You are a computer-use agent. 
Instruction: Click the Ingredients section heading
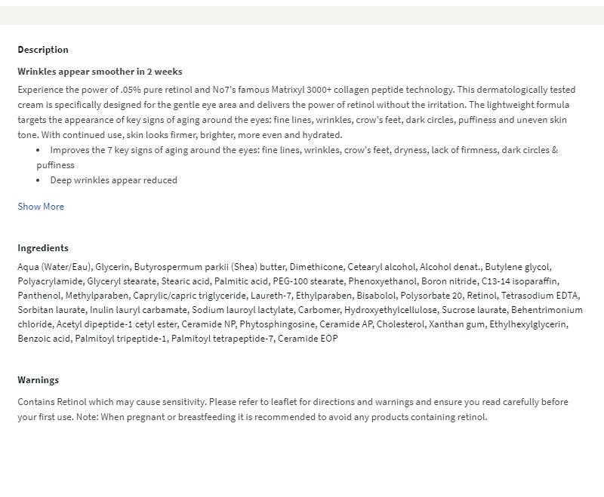tap(43, 248)
